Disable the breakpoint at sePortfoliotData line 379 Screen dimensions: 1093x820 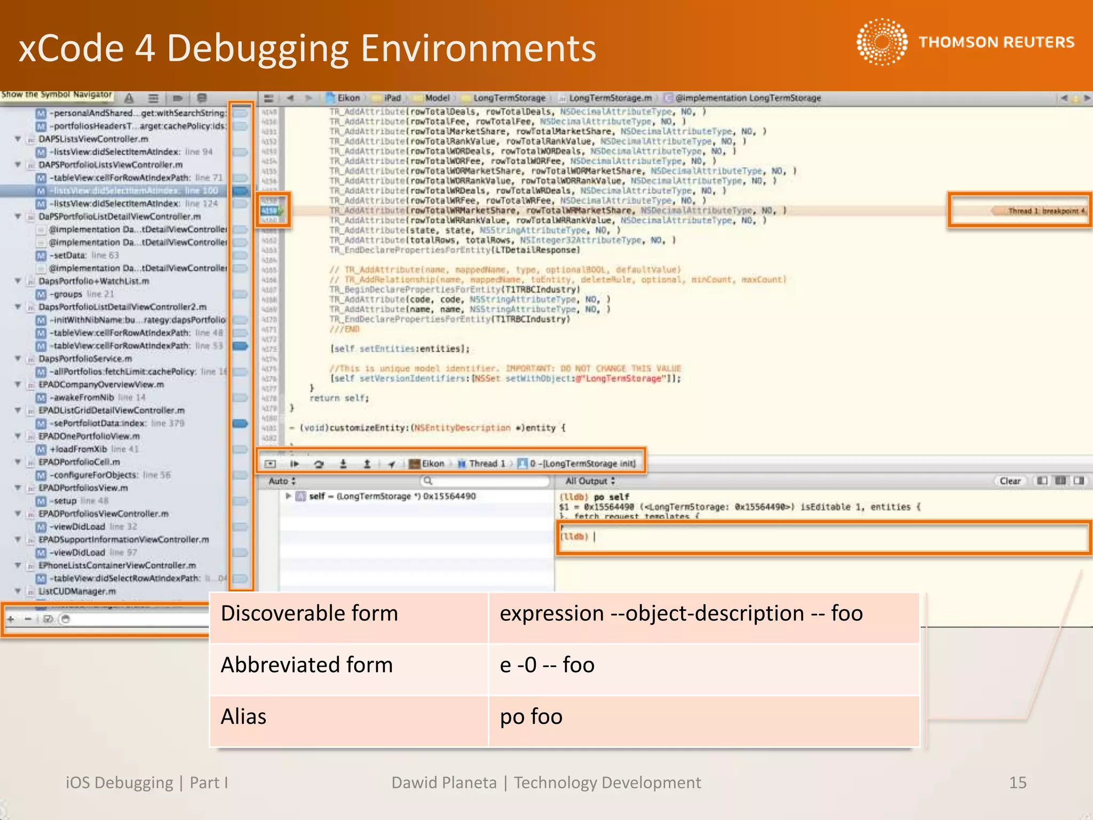(x=241, y=423)
